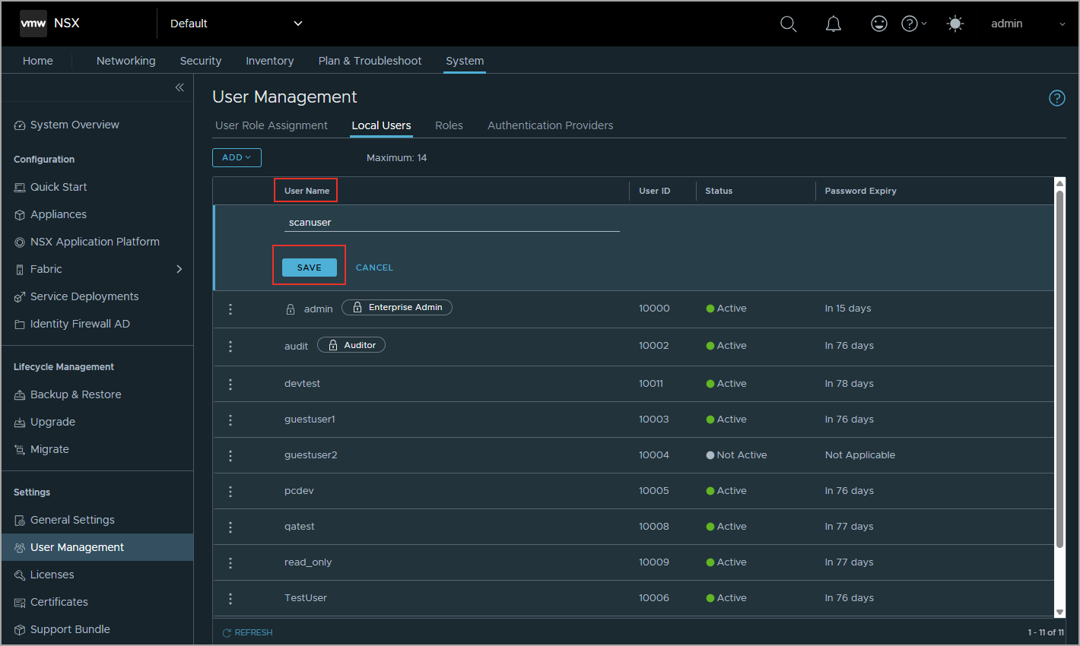
Task: Open the three-dot menu for devtest
Action: (230, 384)
